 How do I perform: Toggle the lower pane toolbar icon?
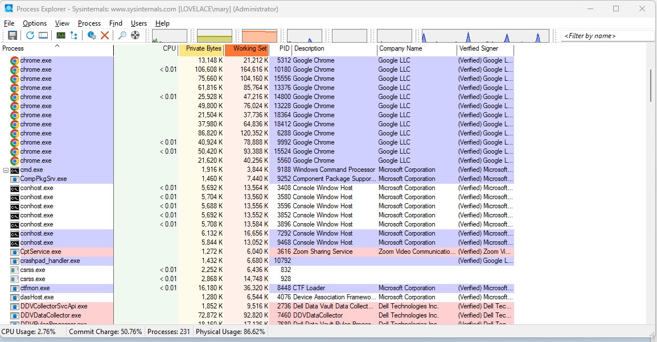pyautogui.click(x=43, y=36)
